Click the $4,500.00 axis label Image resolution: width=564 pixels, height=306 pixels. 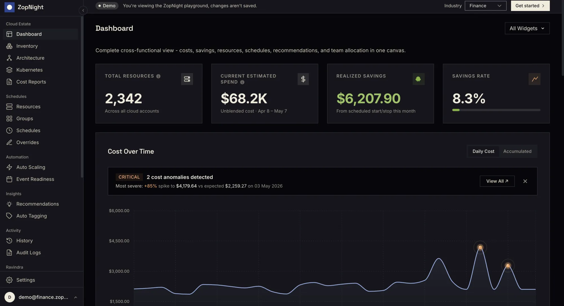(119, 241)
